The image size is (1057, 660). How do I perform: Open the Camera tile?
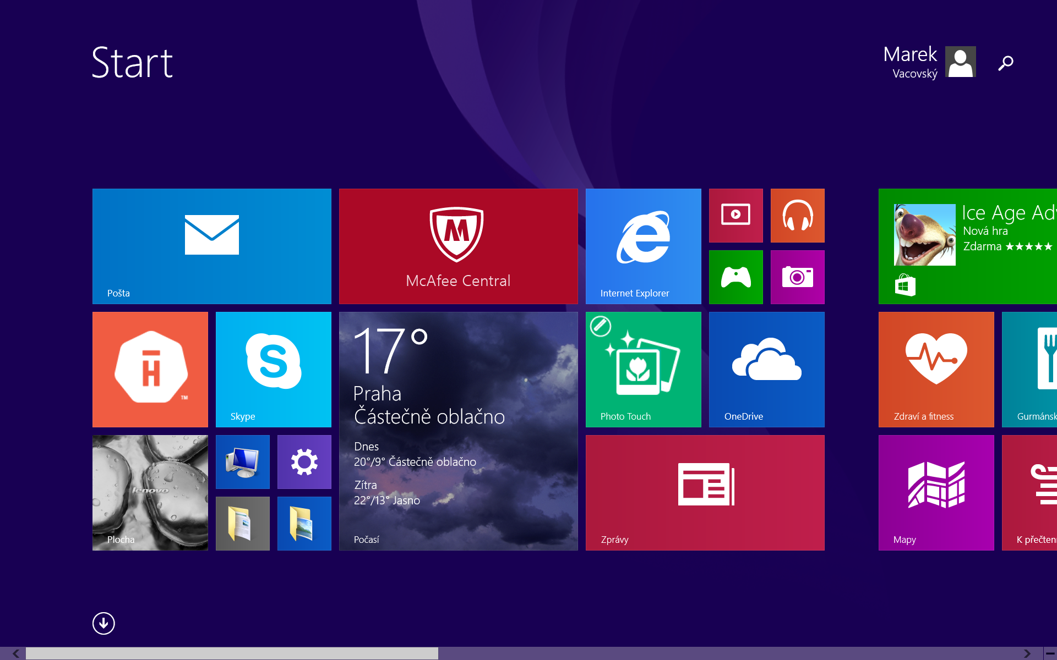(798, 277)
